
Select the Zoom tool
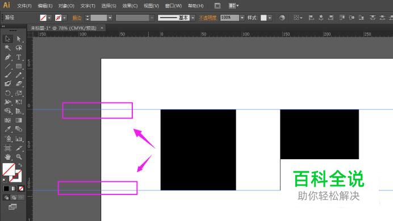19,157
